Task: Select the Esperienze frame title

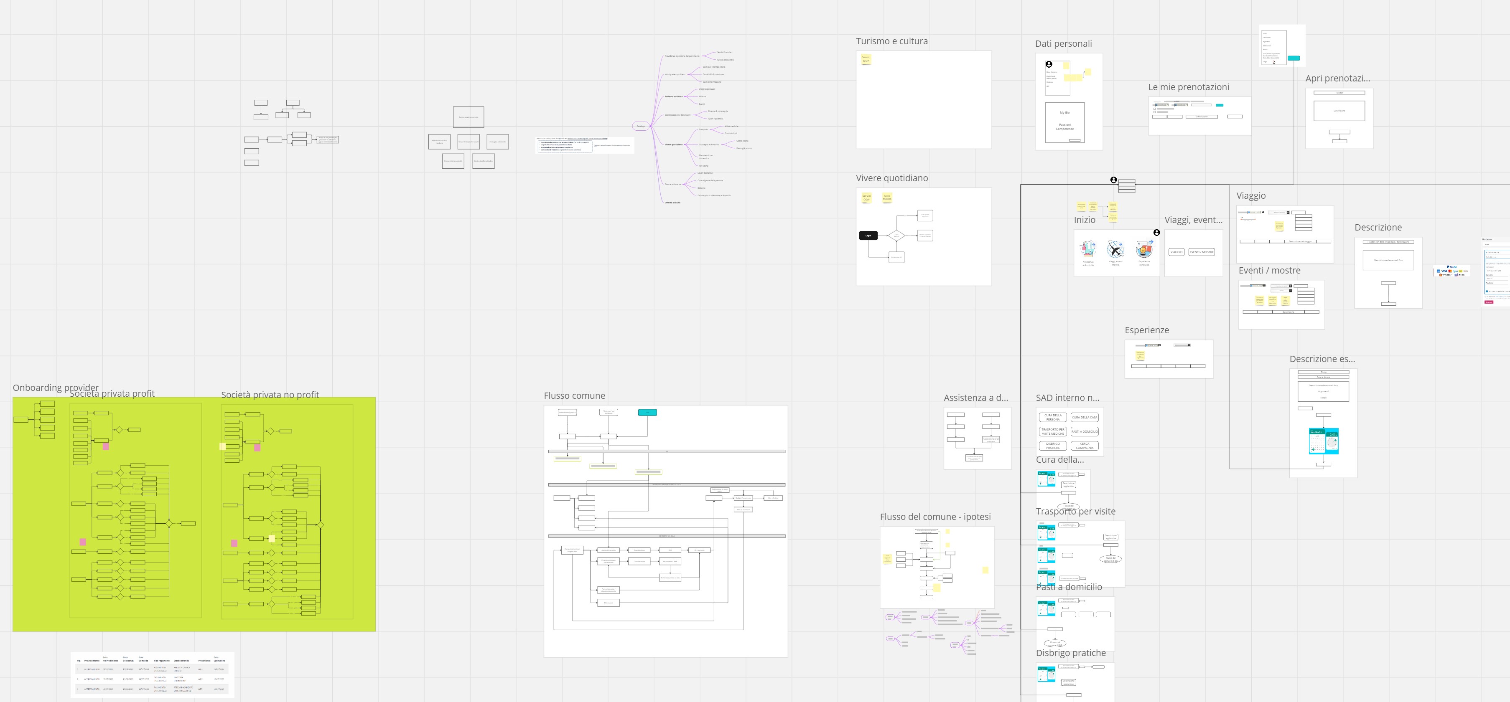Action: tap(1146, 330)
